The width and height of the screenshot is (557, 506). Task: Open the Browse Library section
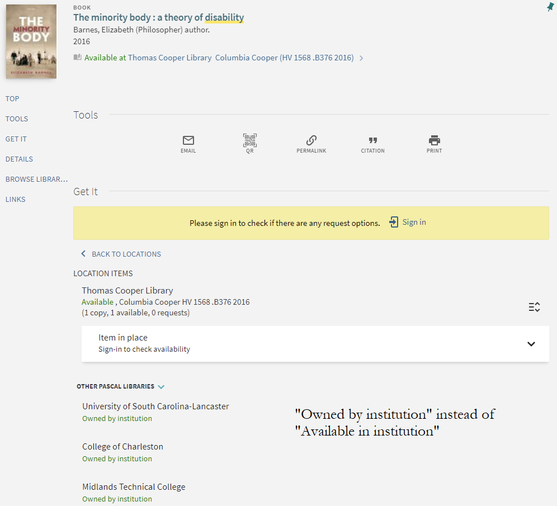[x=36, y=179]
